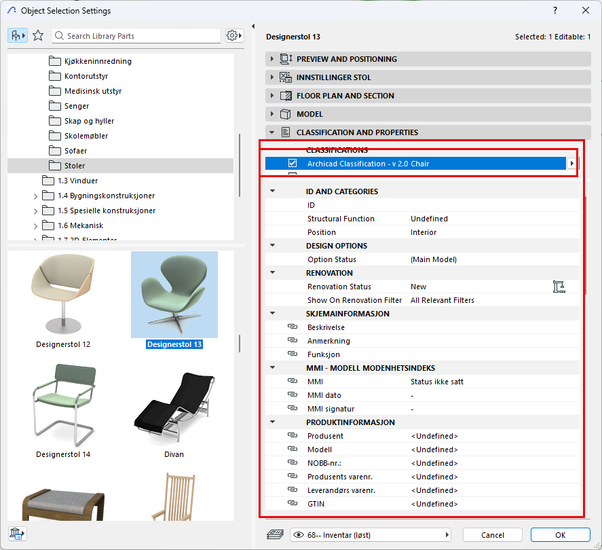Click the Library Manager icon at bottom left
This screenshot has width=602, height=550.
[x=15, y=533]
